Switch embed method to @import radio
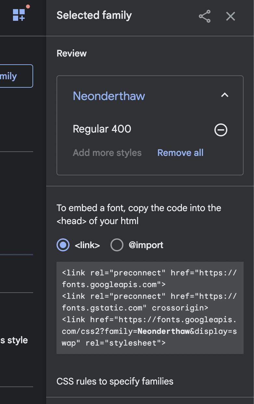 point(117,245)
